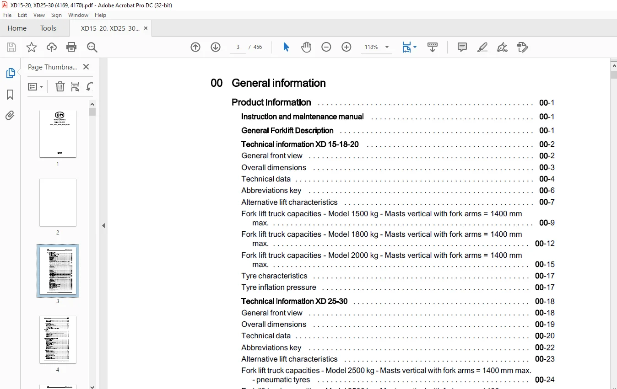
Task: Click the 00 General information heading
Action: pyautogui.click(x=268, y=83)
